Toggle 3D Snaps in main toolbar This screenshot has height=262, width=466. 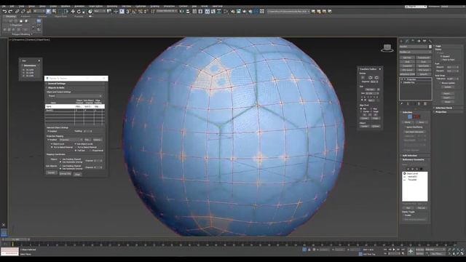pyautogui.click(x=127, y=12)
